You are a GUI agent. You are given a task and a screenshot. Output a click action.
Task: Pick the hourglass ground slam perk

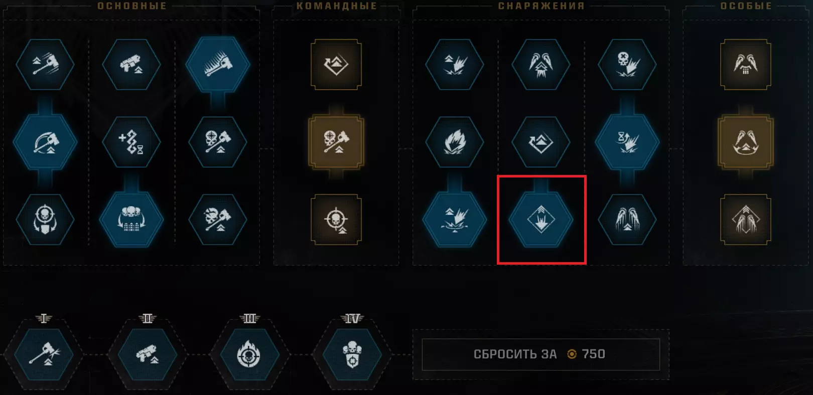click(x=627, y=142)
